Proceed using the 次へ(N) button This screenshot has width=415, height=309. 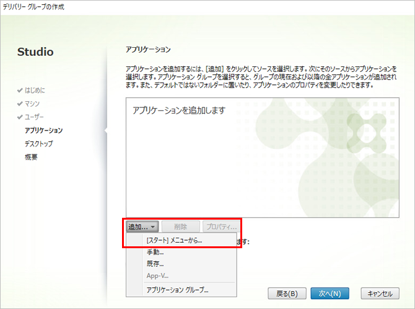pos(330,293)
